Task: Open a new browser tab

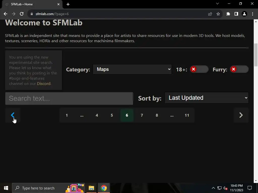Action: pyautogui.click(x=68, y=4)
